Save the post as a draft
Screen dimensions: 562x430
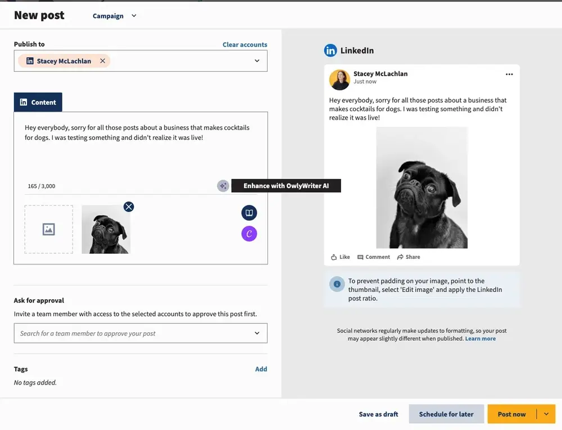click(x=378, y=414)
